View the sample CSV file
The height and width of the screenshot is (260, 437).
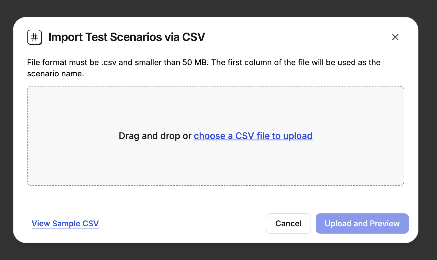(65, 223)
